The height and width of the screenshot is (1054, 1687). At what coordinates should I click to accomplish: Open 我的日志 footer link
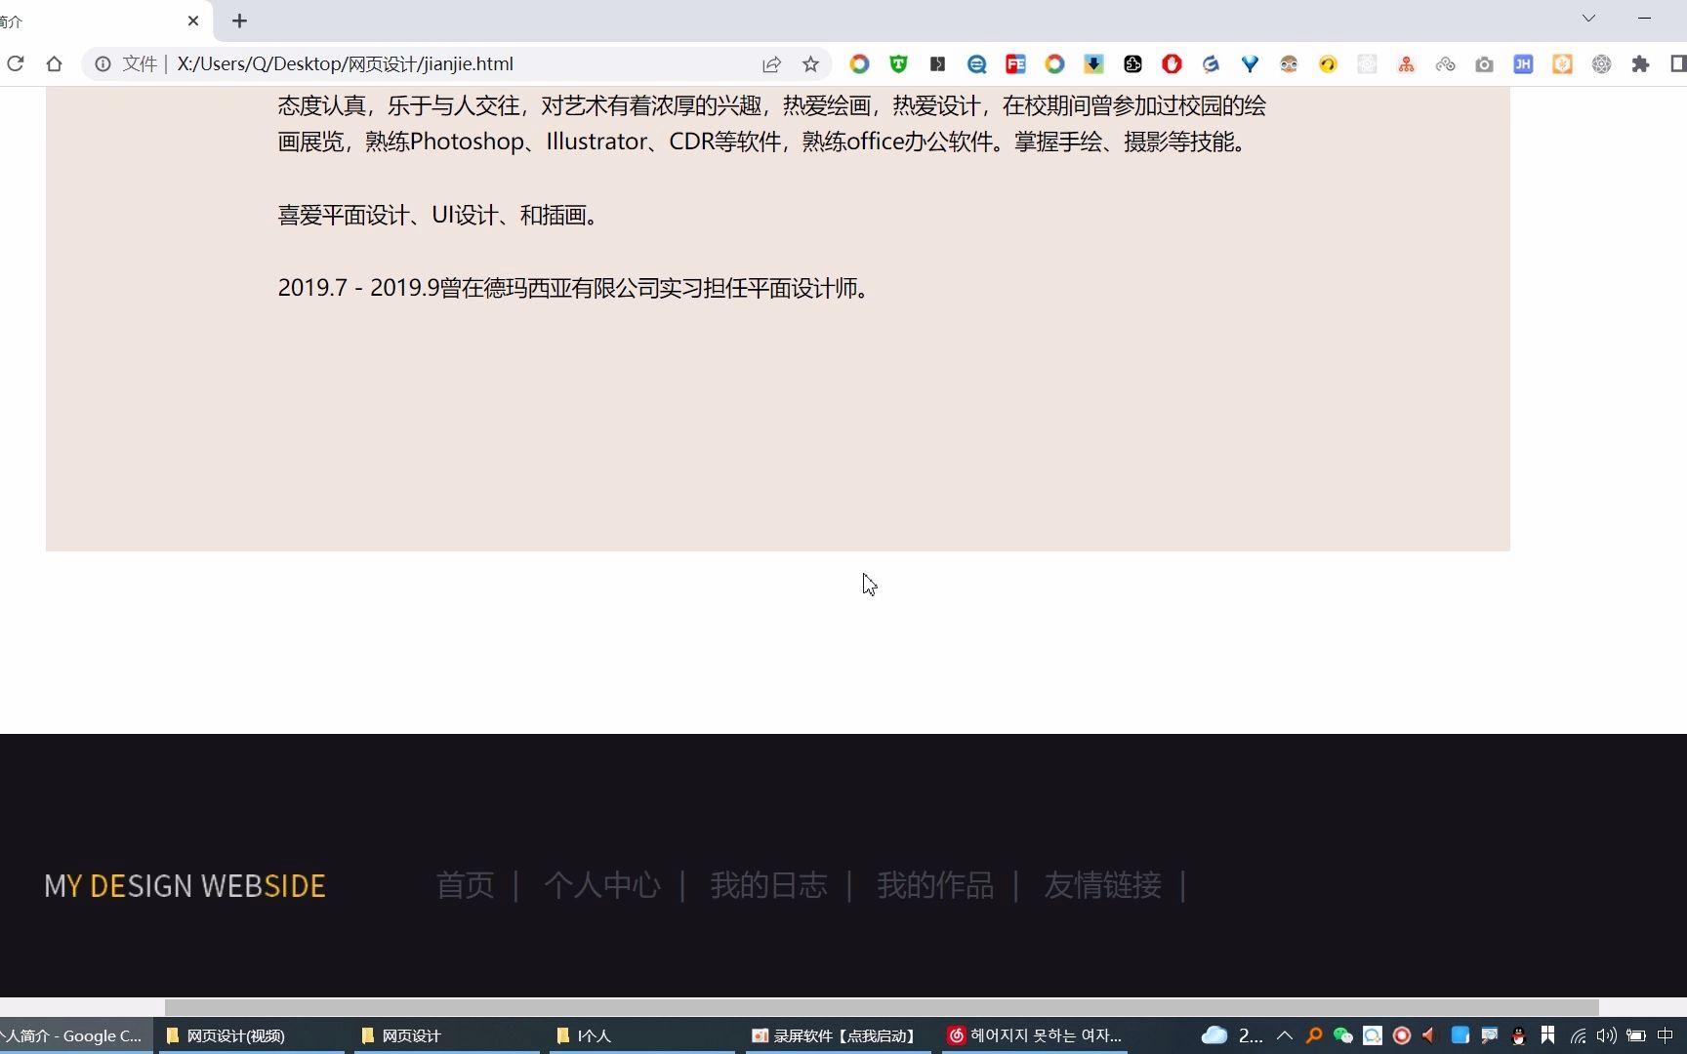point(768,885)
